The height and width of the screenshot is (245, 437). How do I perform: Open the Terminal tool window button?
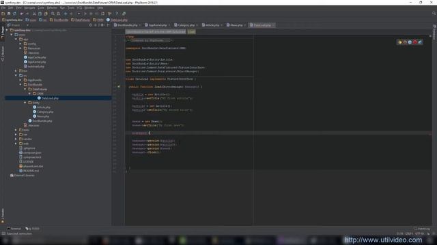pos(14,229)
